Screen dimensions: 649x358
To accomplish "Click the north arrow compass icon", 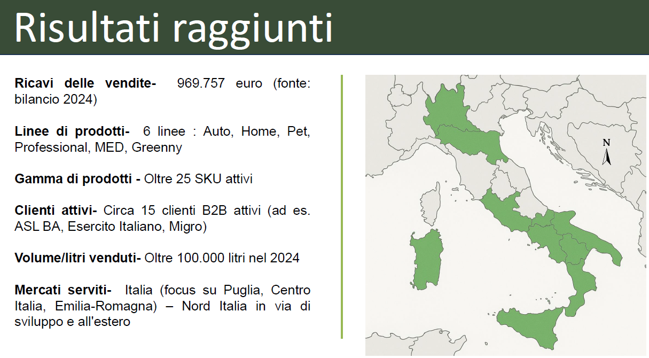I will coord(606,157).
